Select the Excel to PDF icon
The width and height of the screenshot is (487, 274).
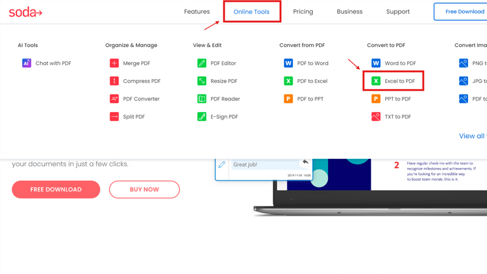pos(376,81)
